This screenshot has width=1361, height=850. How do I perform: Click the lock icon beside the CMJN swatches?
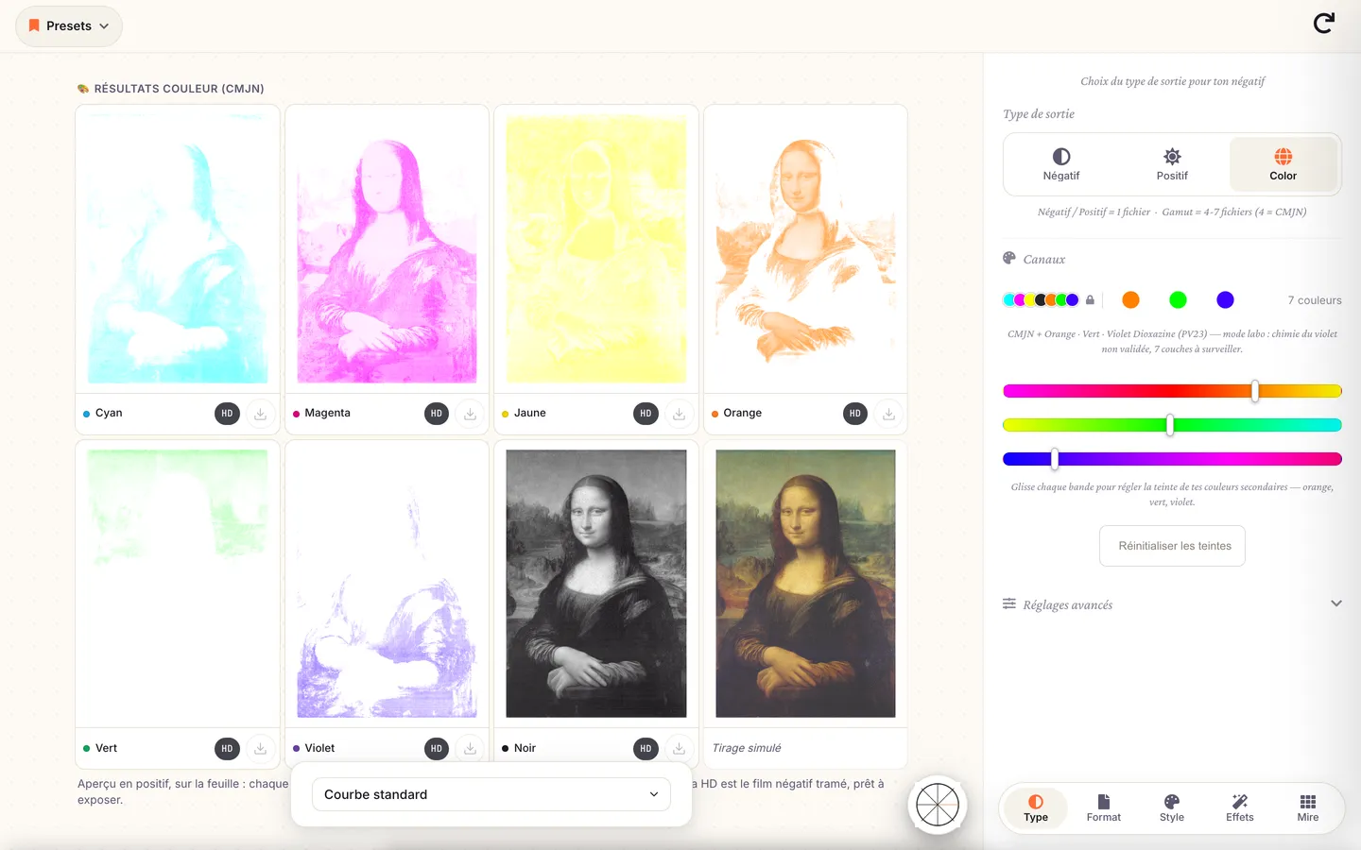point(1090,300)
